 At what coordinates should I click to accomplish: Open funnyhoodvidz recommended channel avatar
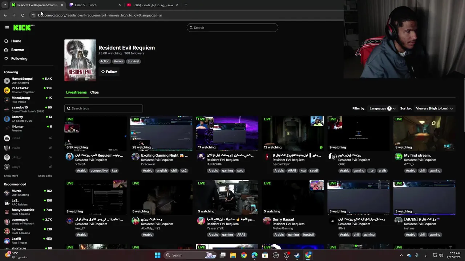click(x=7, y=212)
